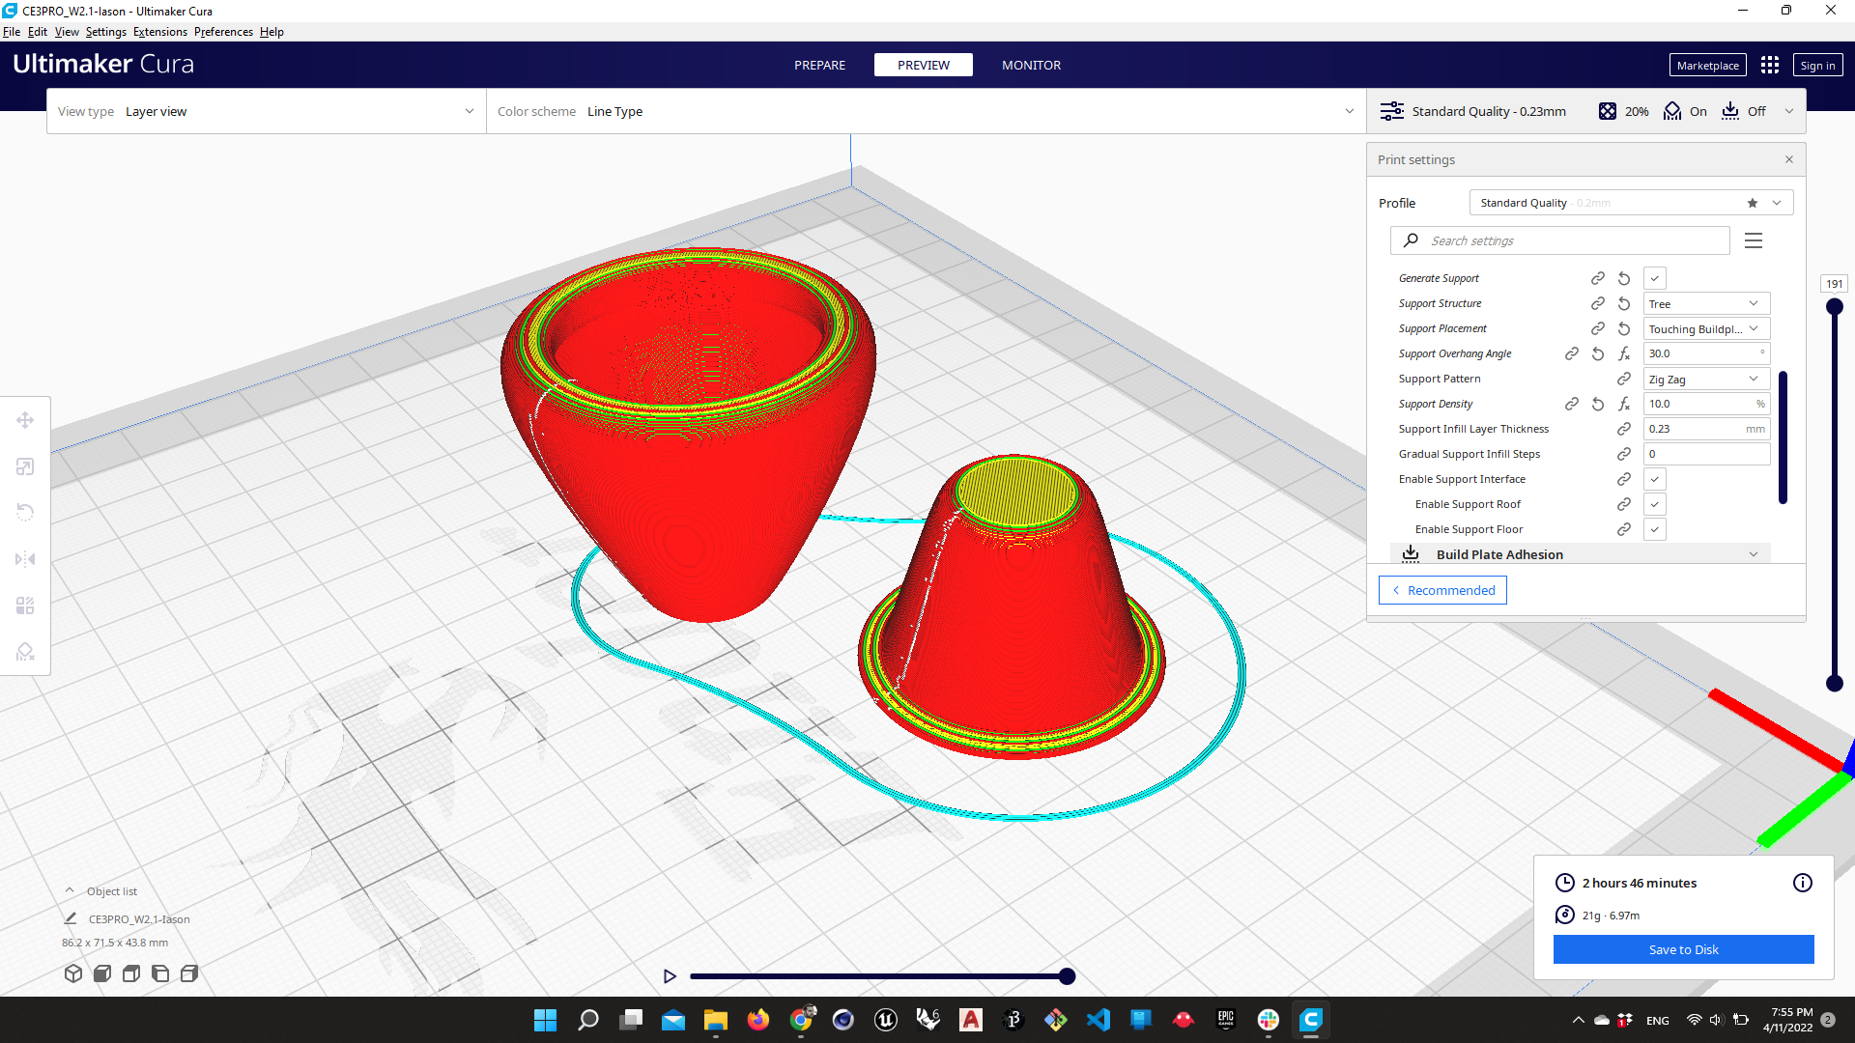The width and height of the screenshot is (1855, 1043).
Task: Reset Support Placement to default value
Action: click(x=1624, y=328)
